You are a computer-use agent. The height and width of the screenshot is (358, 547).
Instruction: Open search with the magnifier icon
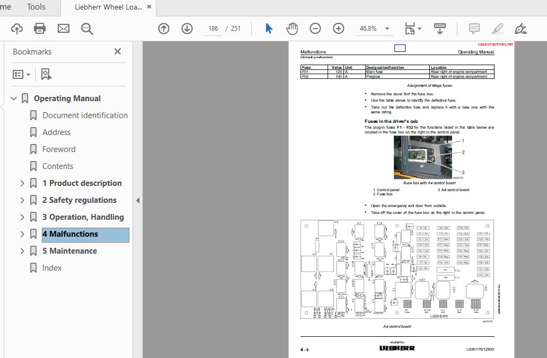click(x=87, y=29)
